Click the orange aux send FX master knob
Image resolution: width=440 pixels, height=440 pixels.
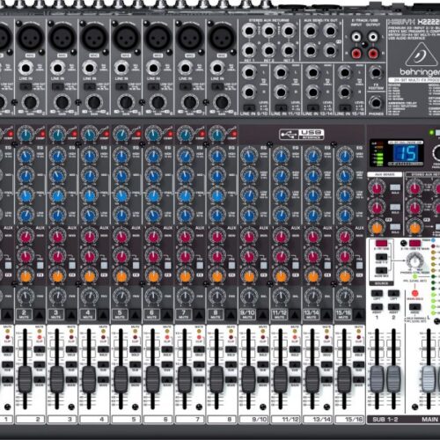377,228
